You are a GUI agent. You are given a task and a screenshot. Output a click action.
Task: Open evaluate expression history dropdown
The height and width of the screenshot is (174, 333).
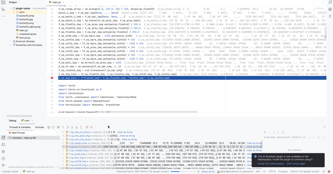pyautogui.click(x=324, y=137)
